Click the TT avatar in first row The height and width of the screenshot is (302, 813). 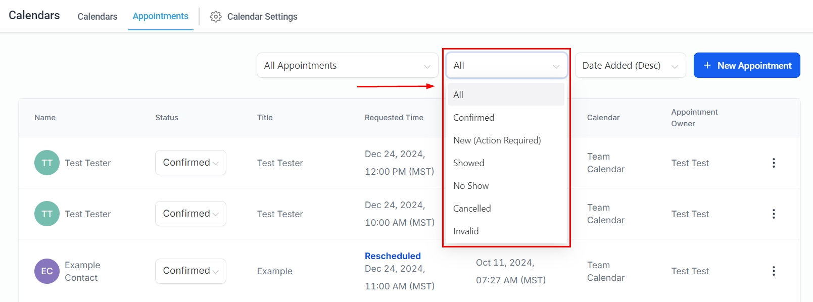47,163
